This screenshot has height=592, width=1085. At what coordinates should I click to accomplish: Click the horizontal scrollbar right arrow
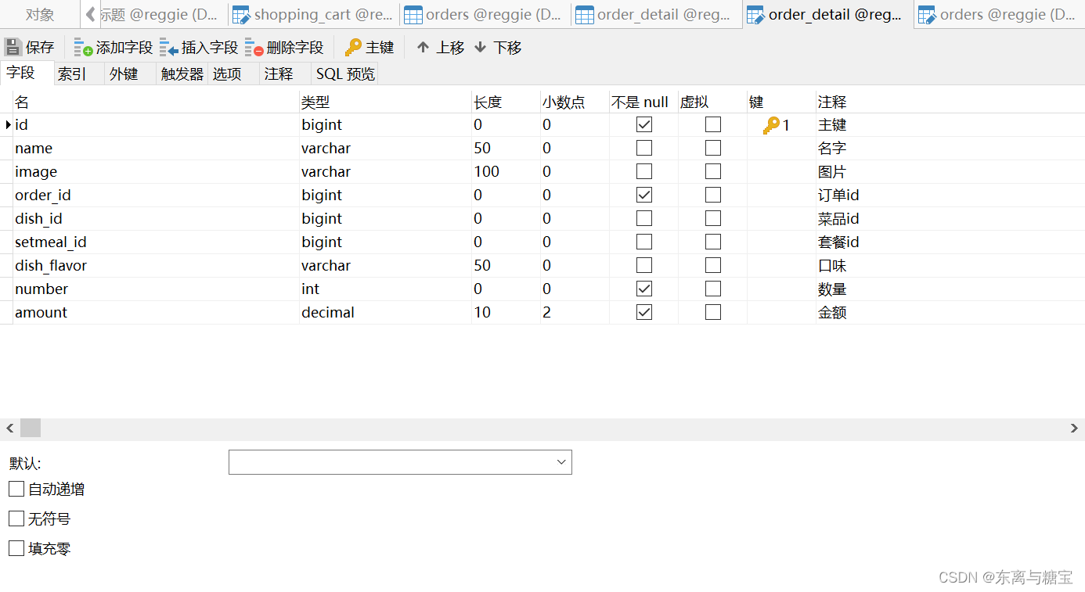coord(1075,428)
